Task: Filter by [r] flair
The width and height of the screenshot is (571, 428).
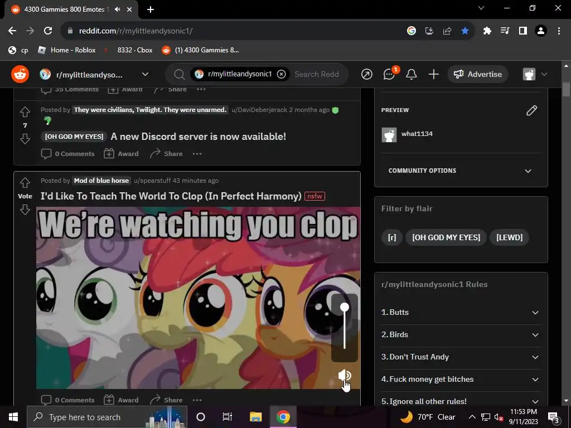Action: coord(392,237)
